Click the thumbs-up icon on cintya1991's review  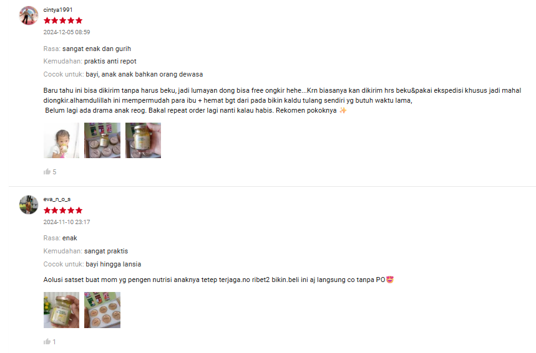[x=47, y=172]
